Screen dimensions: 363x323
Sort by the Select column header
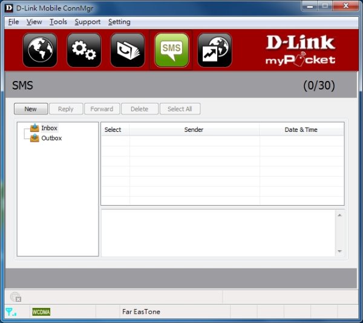point(115,129)
